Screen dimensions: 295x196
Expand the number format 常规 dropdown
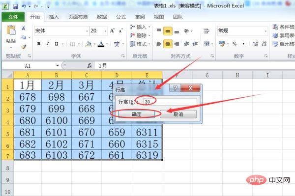point(265,31)
